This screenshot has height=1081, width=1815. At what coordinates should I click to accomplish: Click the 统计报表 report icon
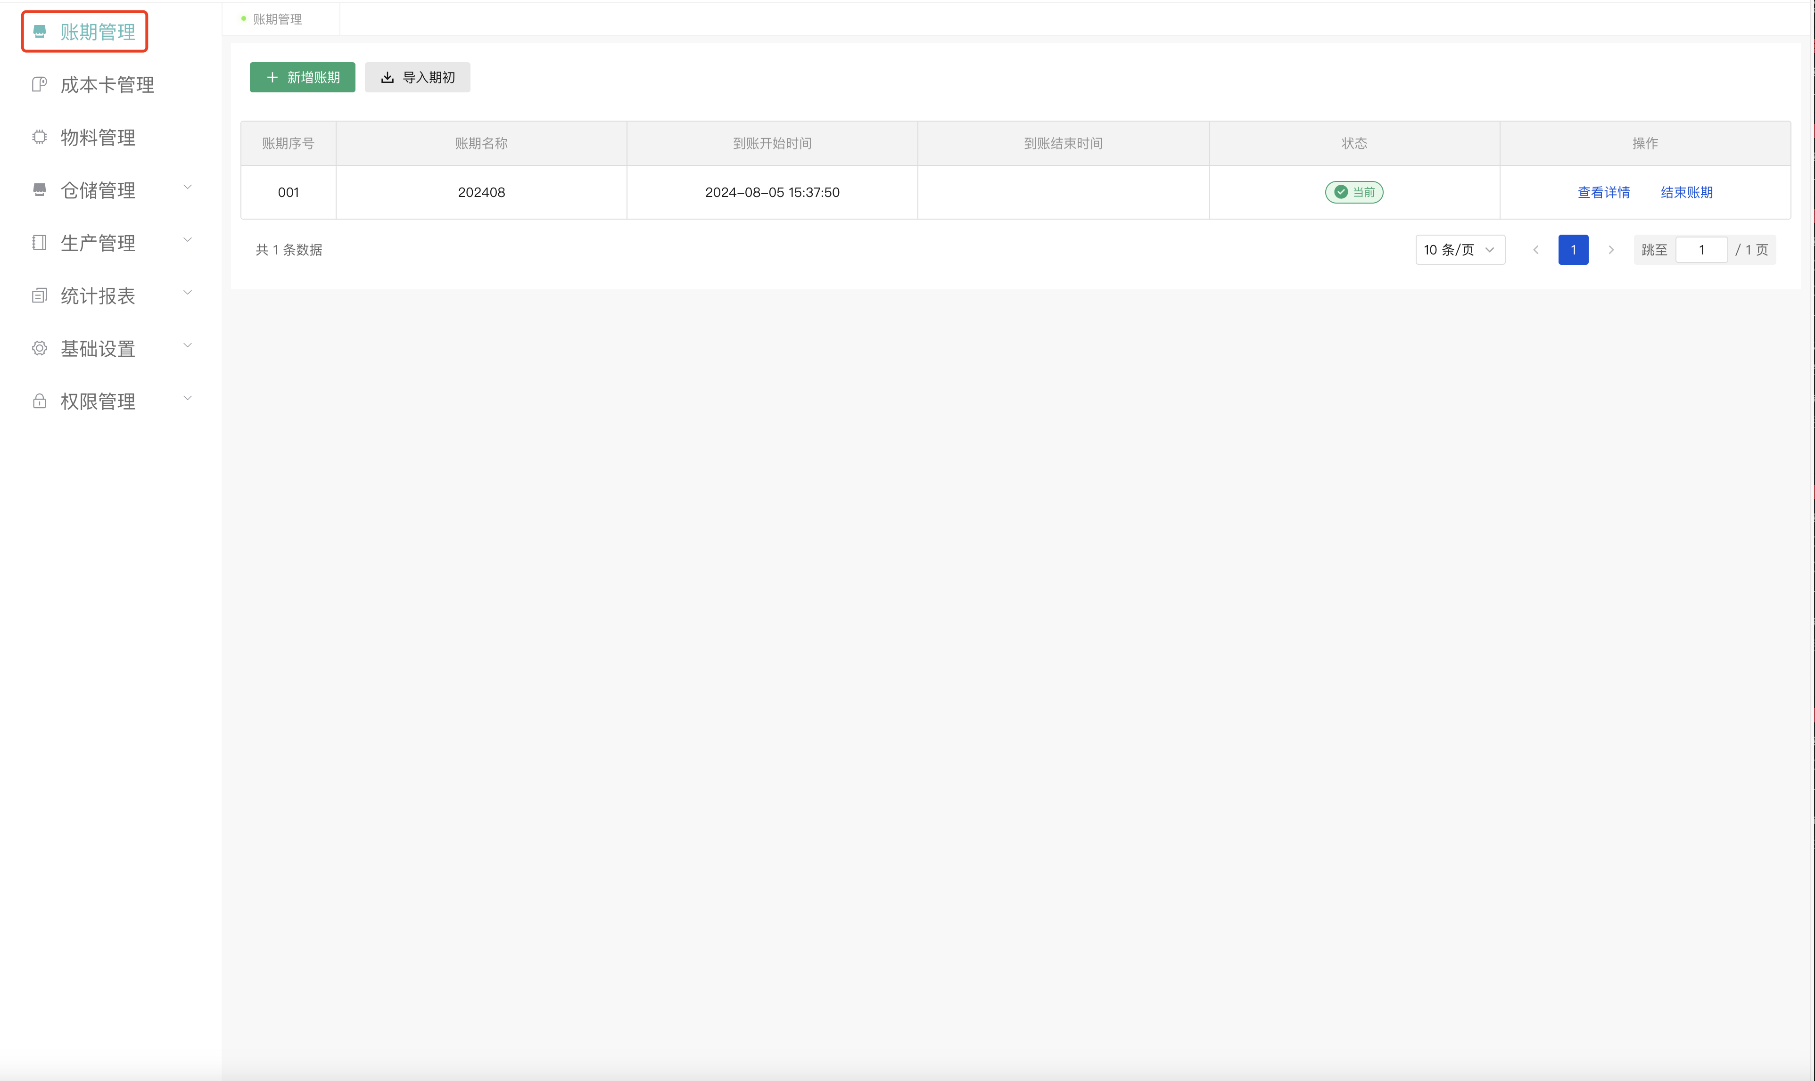(39, 296)
